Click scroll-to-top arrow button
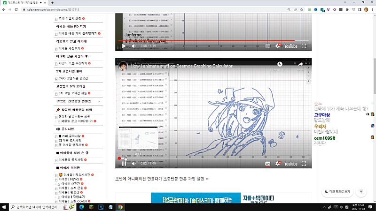376x211 pixels. coord(361,191)
